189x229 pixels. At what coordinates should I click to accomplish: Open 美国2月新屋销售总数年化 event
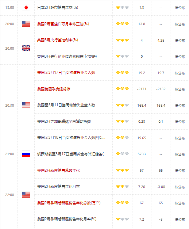[x=58, y=170]
